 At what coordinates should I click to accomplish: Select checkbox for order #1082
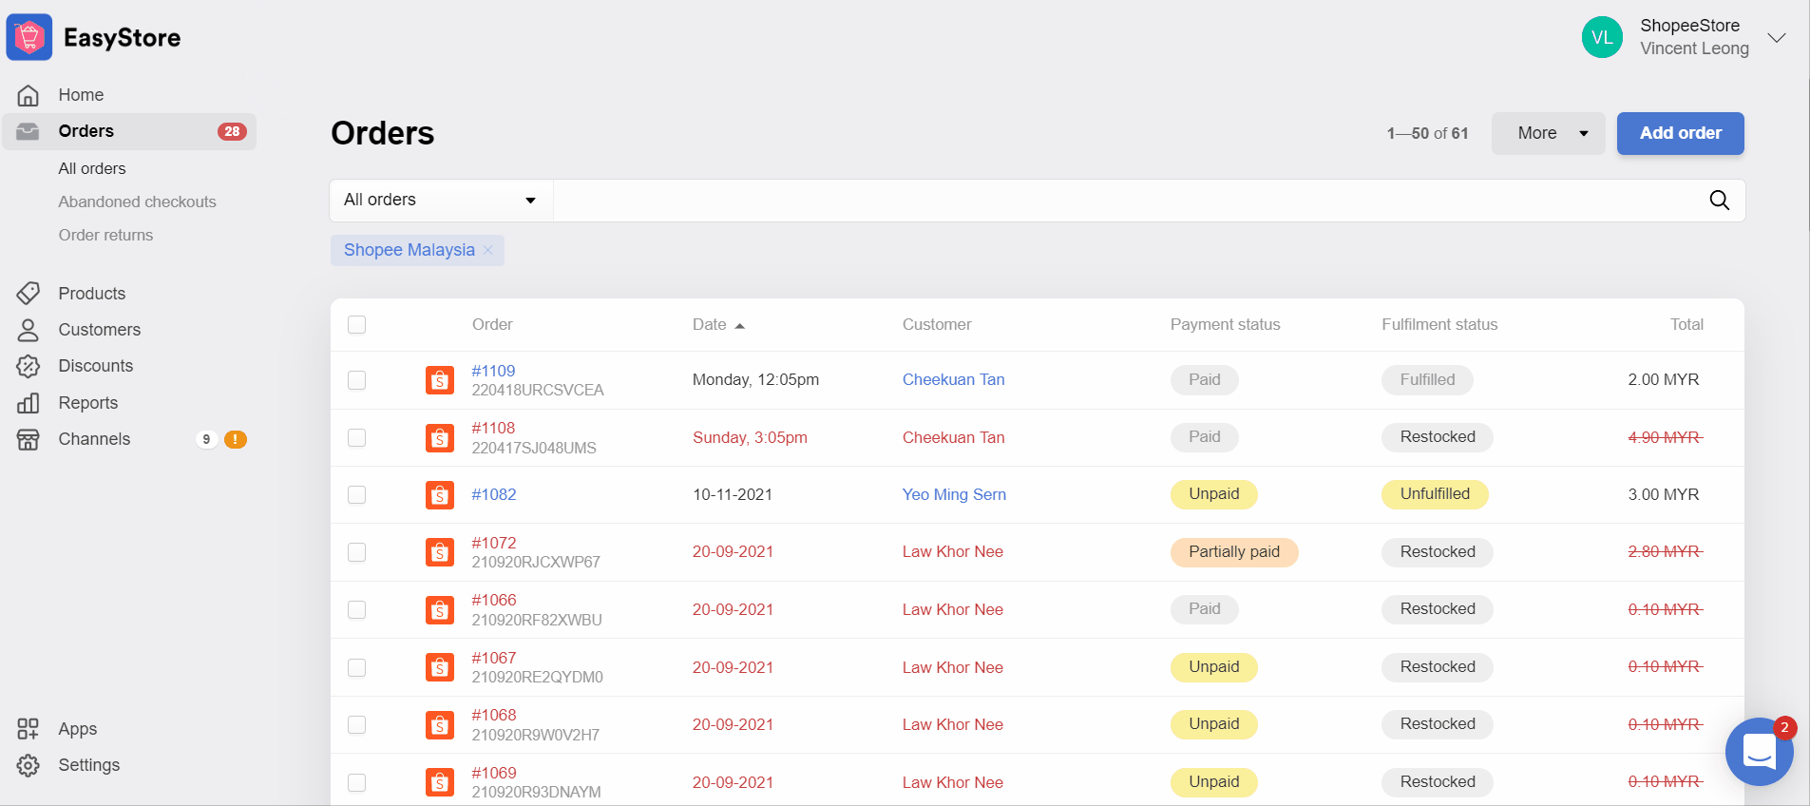click(357, 495)
